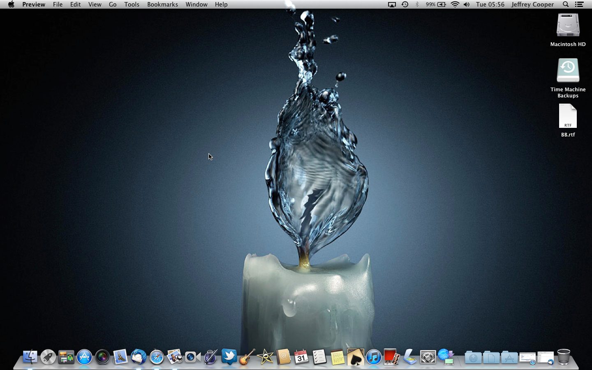
Task: Launch the scanner app icon in Dock
Action: click(410, 357)
